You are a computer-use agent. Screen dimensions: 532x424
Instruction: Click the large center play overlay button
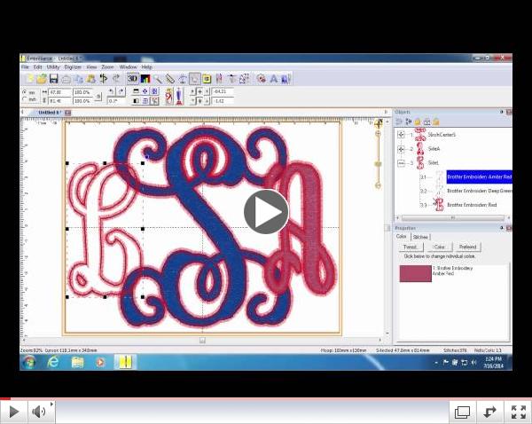pyautogui.click(x=266, y=211)
